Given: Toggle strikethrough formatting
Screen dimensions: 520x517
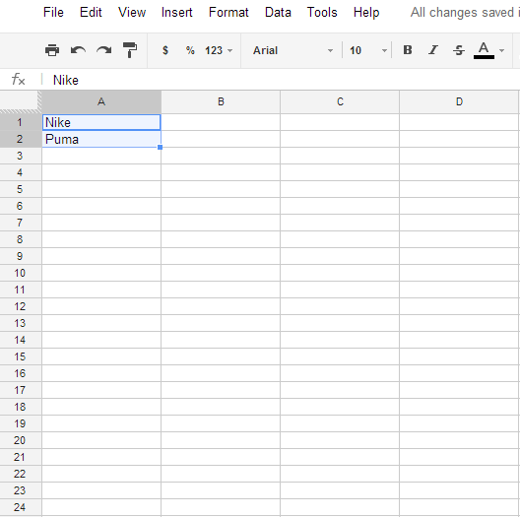Looking at the screenshot, I should coord(459,50).
